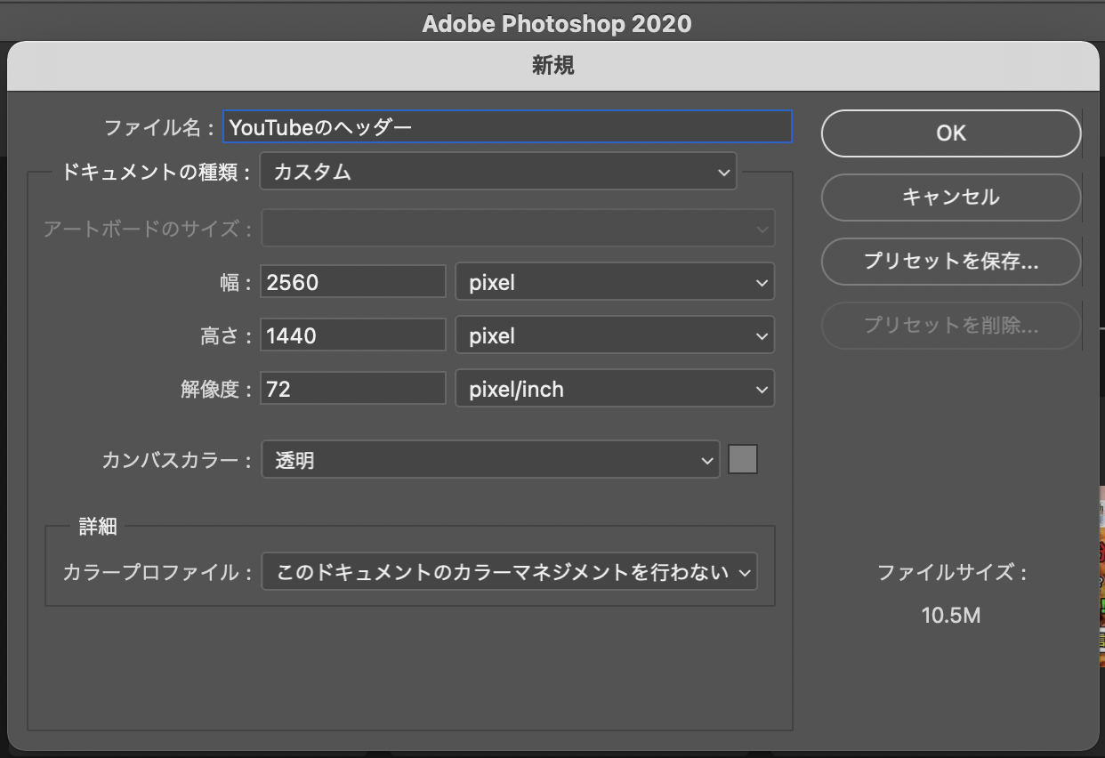Image resolution: width=1105 pixels, height=758 pixels.
Task: Click the 高さ field showing 1440
Action: tap(352, 335)
